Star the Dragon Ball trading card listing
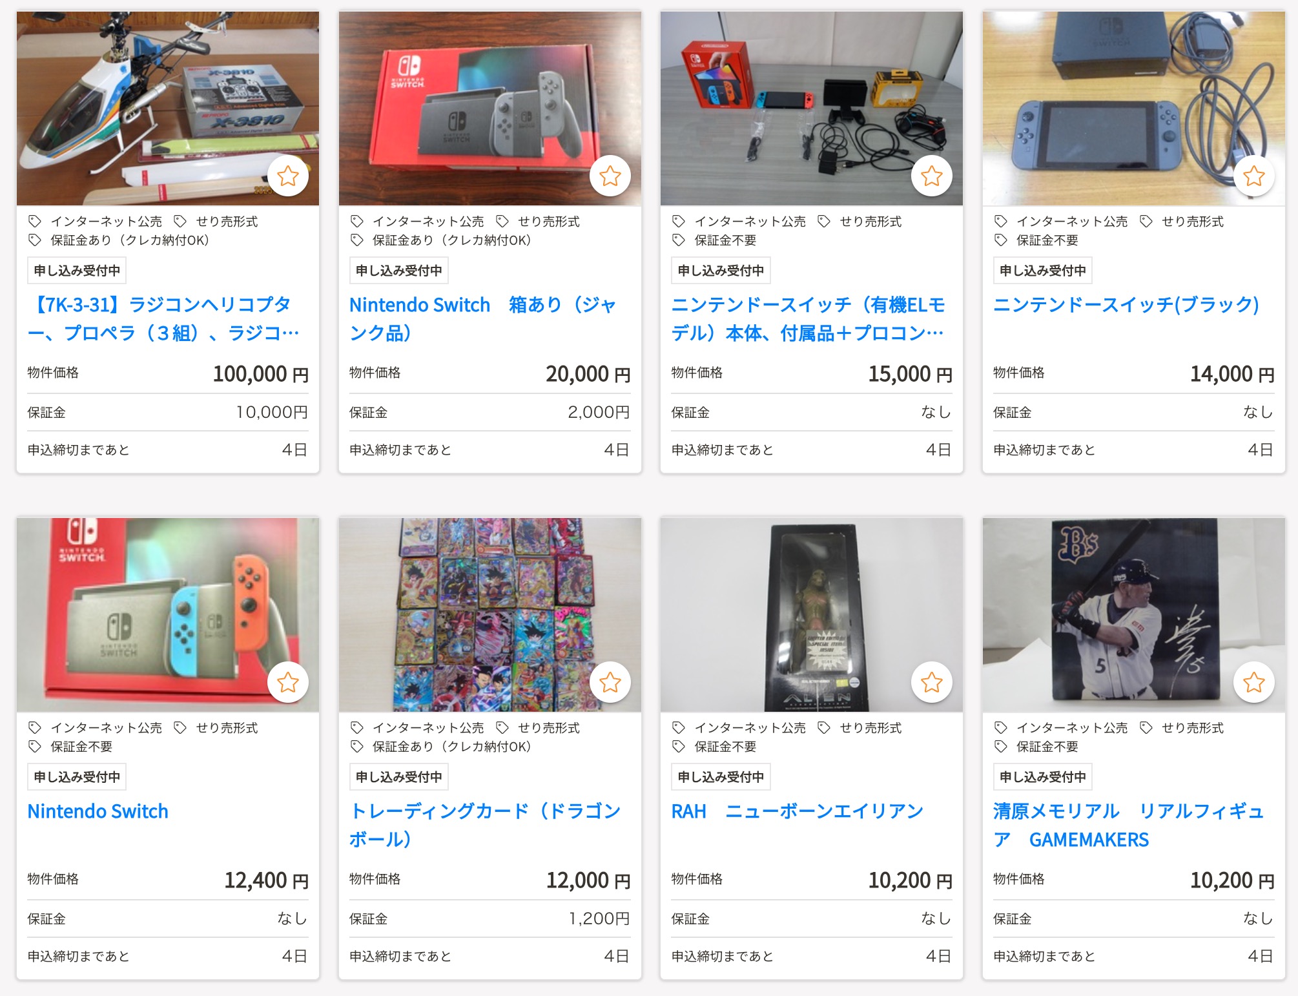The height and width of the screenshot is (996, 1298). 610,682
